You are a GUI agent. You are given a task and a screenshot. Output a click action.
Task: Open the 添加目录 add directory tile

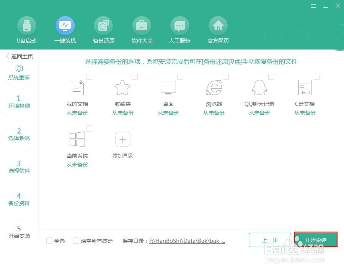click(x=122, y=139)
